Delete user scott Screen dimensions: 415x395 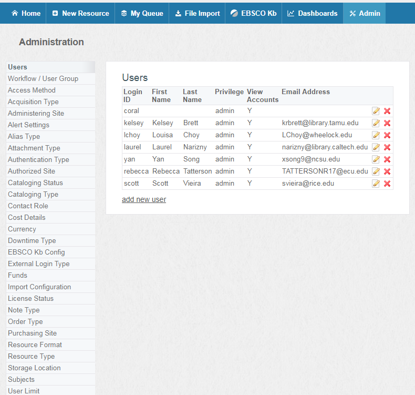tap(387, 184)
